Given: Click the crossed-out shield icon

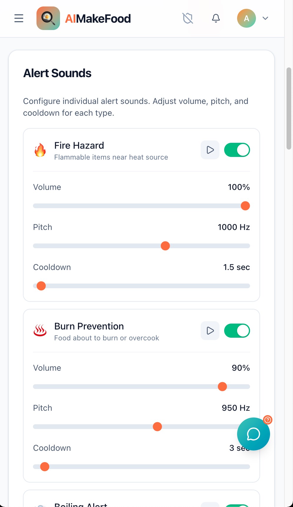Looking at the screenshot, I should pos(188,18).
